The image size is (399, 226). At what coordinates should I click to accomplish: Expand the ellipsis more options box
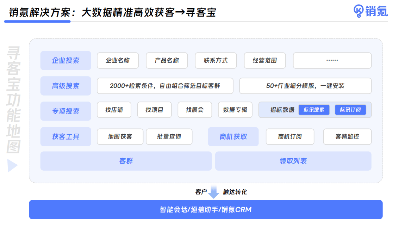click(x=332, y=60)
